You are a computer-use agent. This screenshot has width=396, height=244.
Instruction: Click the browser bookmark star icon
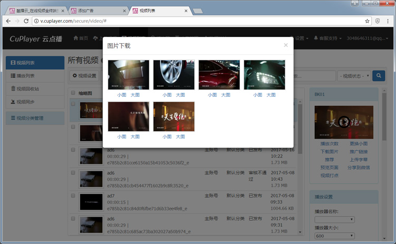(x=367, y=21)
